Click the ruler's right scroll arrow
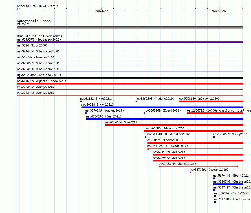 (x=242, y=9)
